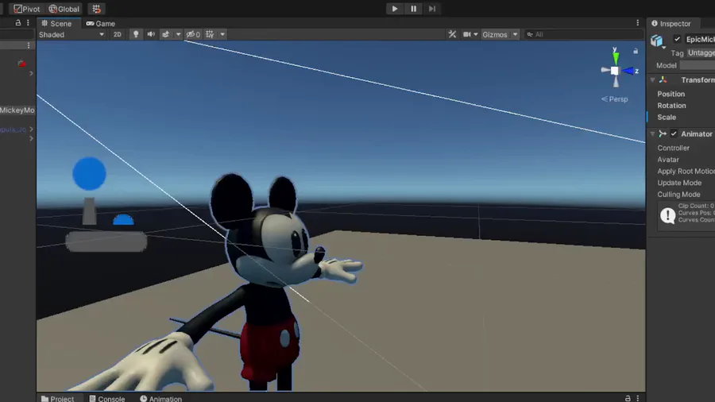Toggle the bottom panel lock icon

(628, 398)
